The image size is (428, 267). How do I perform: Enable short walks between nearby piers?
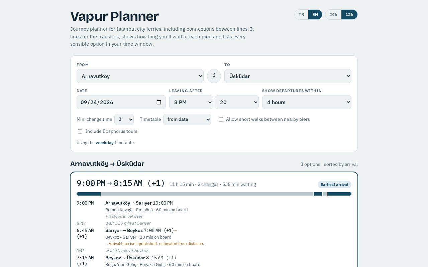coord(221,119)
